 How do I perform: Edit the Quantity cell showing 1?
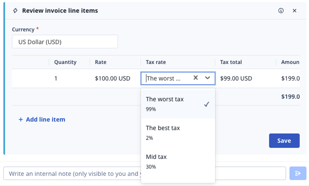coord(56,78)
